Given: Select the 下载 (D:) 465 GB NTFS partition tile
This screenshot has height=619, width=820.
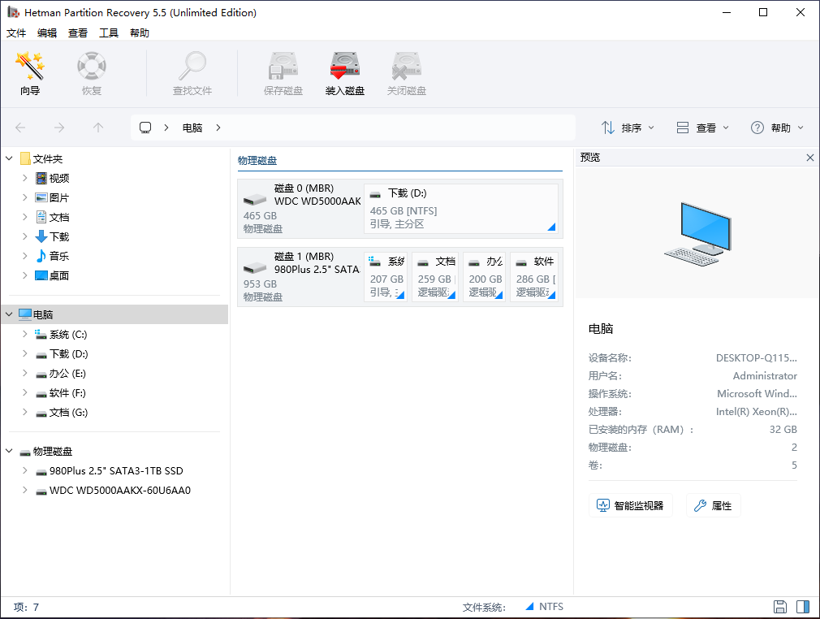Looking at the screenshot, I should point(460,208).
